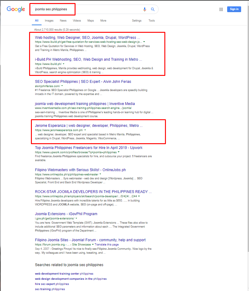The width and height of the screenshot is (249, 291).
Task: Open the Tools options
Action: pyautogui.click(x=151, y=21)
